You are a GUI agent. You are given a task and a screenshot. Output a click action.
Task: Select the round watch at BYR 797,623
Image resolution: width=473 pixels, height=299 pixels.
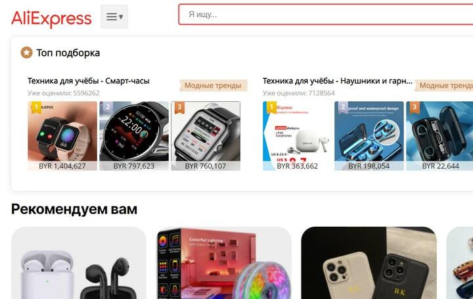tap(134, 136)
